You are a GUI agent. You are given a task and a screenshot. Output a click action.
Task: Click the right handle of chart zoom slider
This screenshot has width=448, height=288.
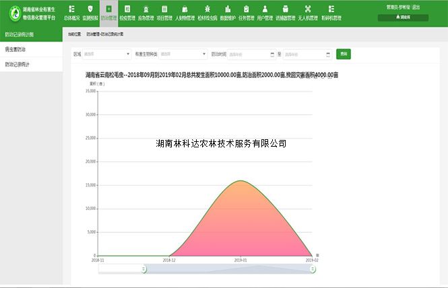[x=313, y=269]
